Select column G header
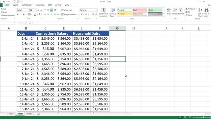Screen dimensions: 211x119 (x=117, y=28)
